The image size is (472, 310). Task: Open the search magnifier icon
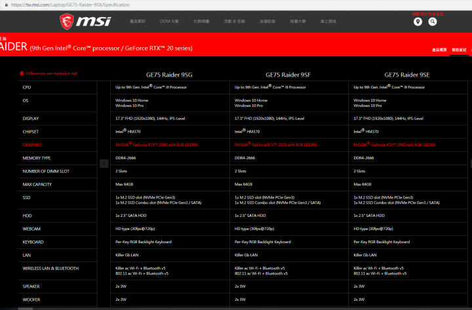click(x=433, y=22)
